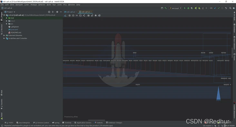Open the VCS menu
Screen dimensions: 236x127
tap(65, 5)
